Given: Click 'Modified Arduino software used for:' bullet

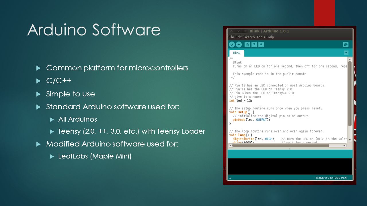Looking at the screenshot, I should point(112,144).
